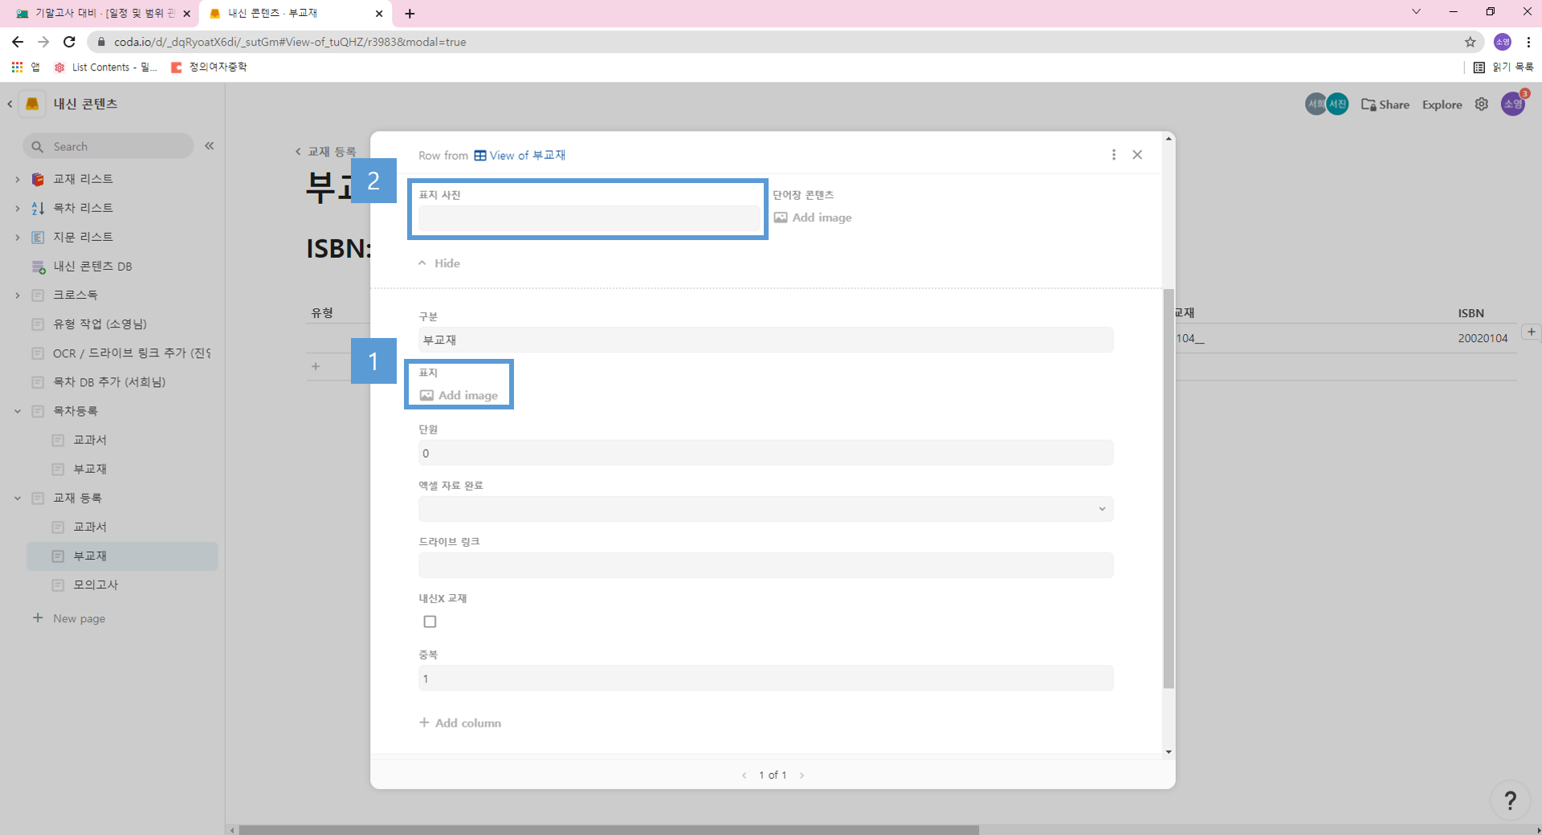Click the modal vertical scrollbar
Viewport: 1542px width, 835px height.
point(1169,488)
